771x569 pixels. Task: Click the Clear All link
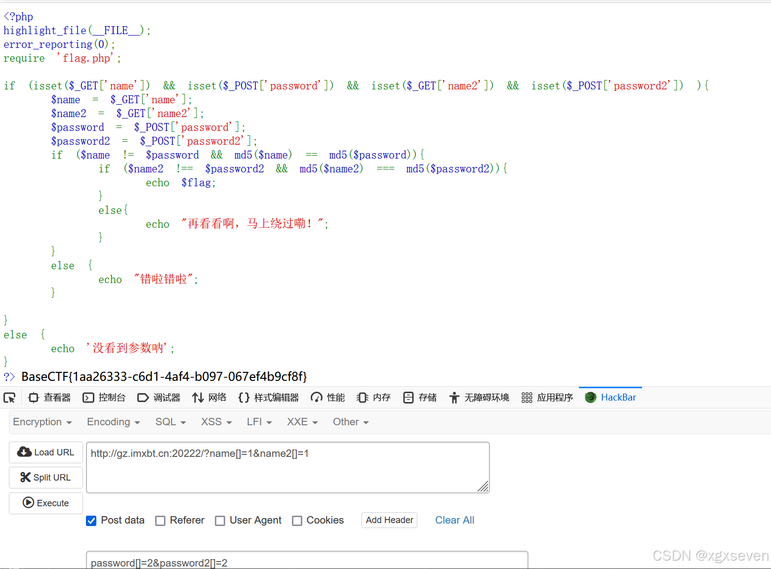[x=454, y=520]
